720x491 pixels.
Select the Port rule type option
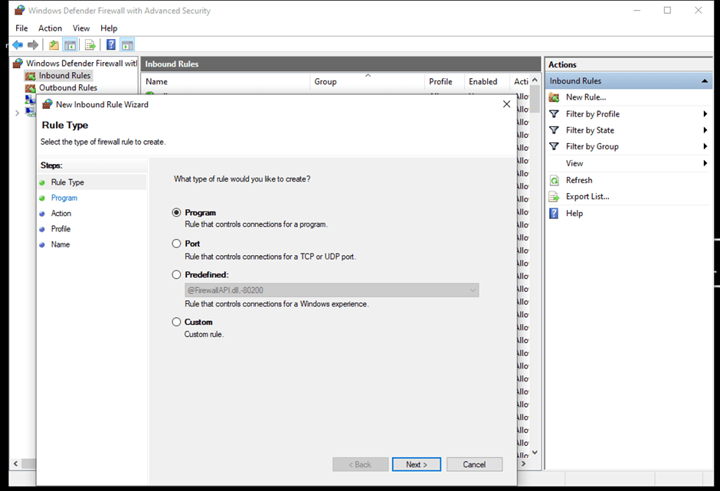pos(177,244)
